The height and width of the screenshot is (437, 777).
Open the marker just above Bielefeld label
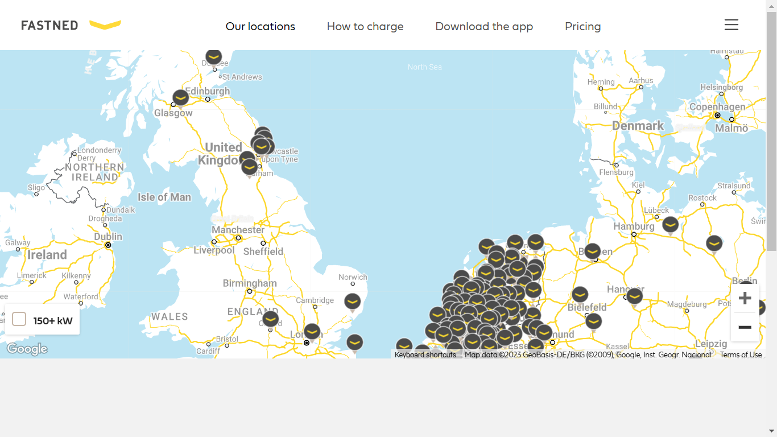[x=580, y=295]
